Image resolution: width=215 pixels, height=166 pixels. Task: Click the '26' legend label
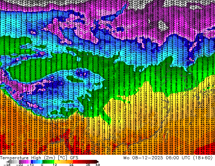pyautogui.click(x=71, y=165)
